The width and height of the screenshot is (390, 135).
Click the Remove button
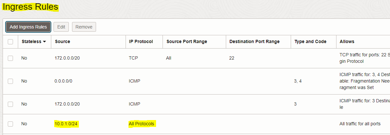84,27
